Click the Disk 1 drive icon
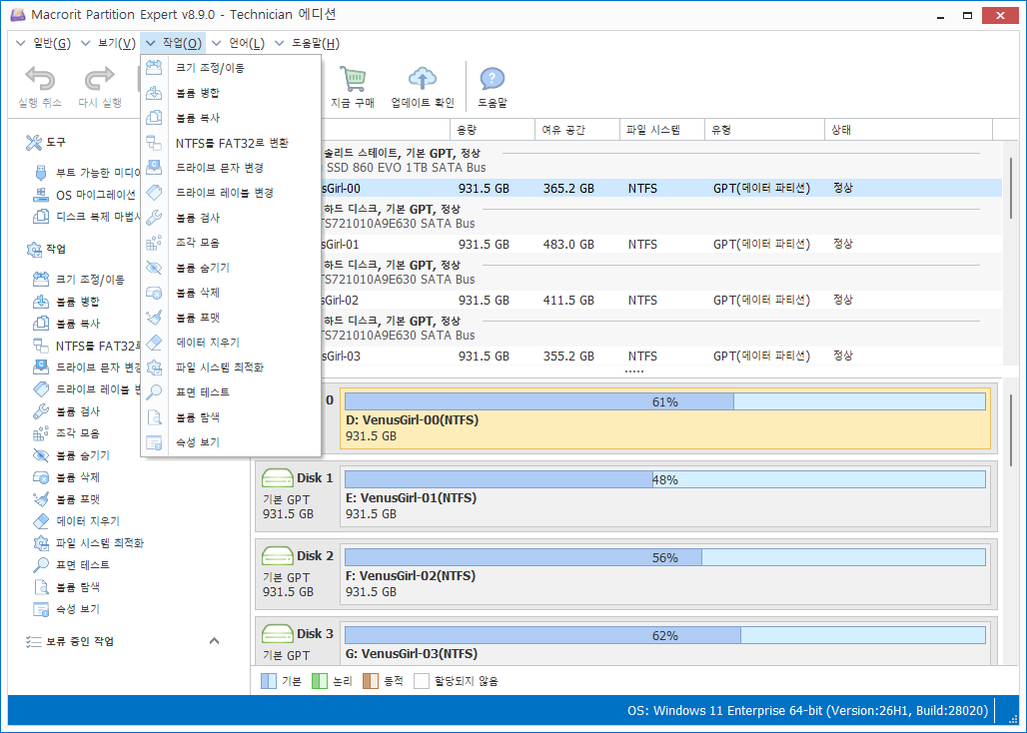The image size is (1027, 733). pyautogui.click(x=277, y=478)
